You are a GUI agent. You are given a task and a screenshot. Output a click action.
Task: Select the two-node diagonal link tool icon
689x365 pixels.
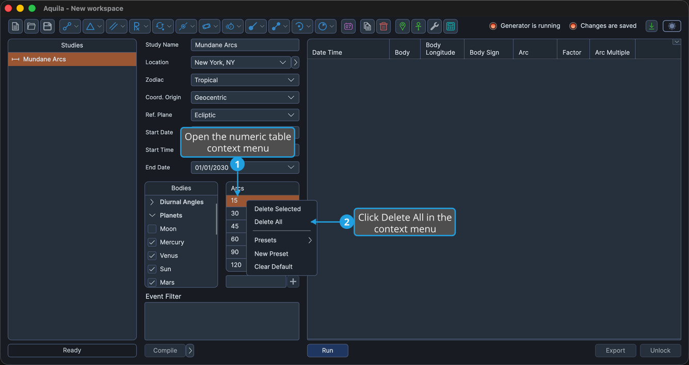pos(67,26)
